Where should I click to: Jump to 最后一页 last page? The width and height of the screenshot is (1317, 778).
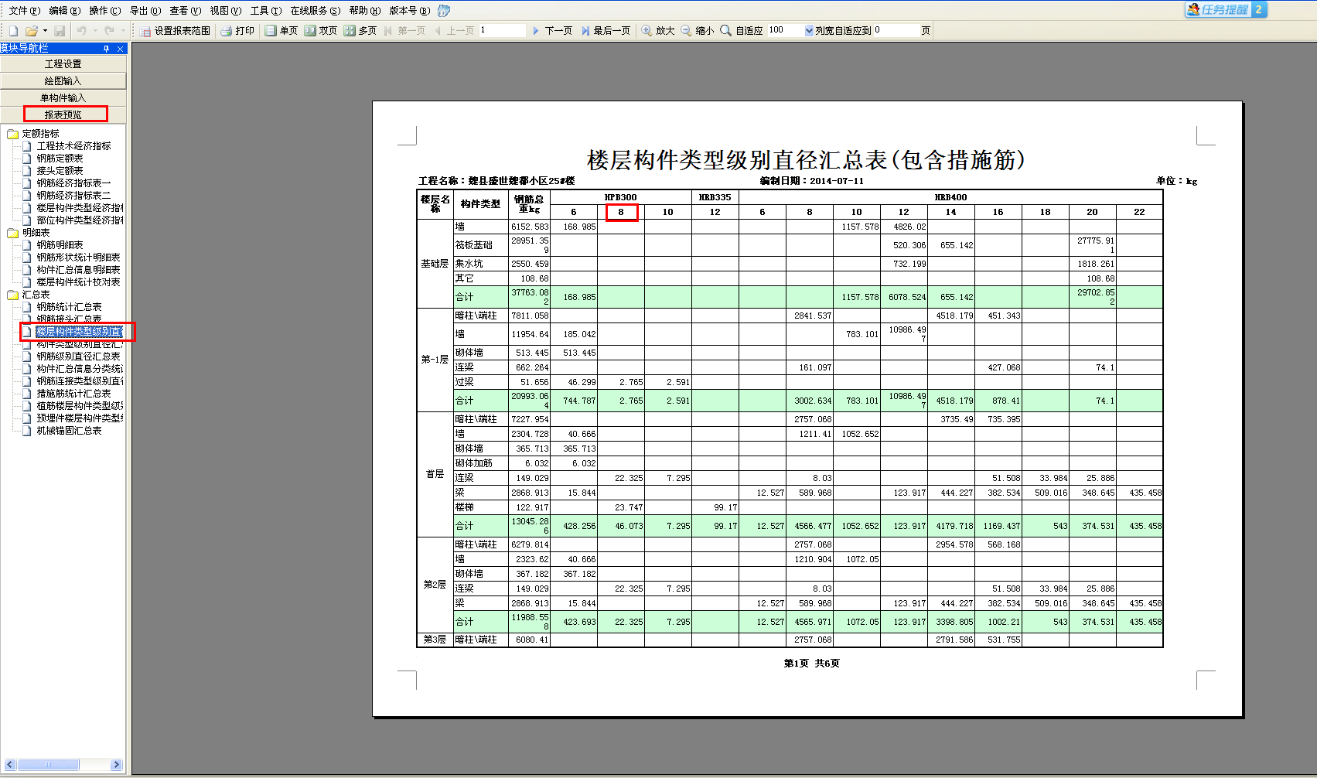click(606, 31)
